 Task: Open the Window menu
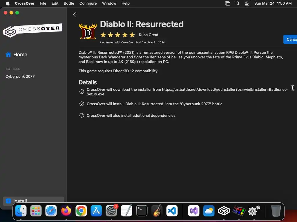click(109, 3)
